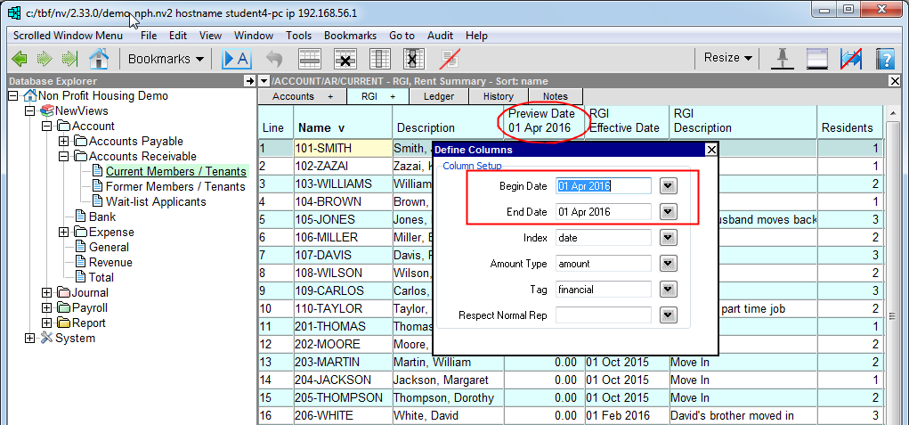Close the Define Columns dialog
Viewport: 909px width, 425px height.
[x=710, y=150]
